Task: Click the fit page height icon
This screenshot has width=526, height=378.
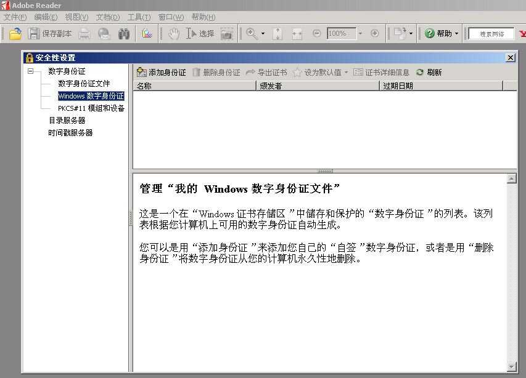Action: click(x=277, y=33)
